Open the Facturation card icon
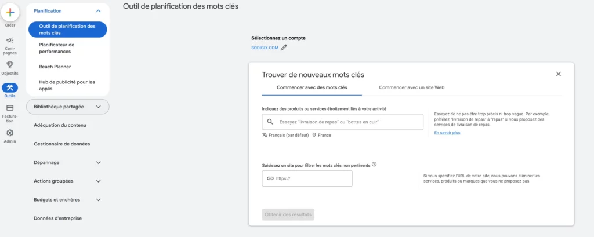 click(x=10, y=108)
